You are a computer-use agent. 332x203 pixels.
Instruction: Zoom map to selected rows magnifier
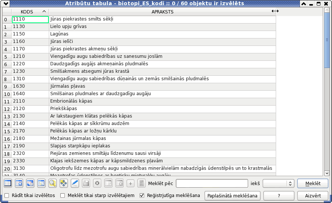pyautogui.click(x=52, y=183)
